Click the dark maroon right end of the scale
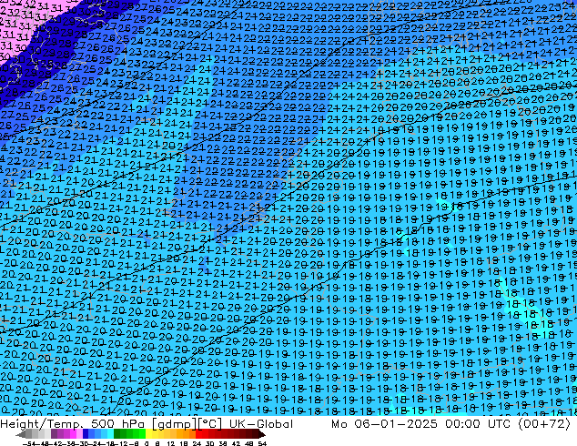This screenshot has width=577, height=446. click(262, 435)
